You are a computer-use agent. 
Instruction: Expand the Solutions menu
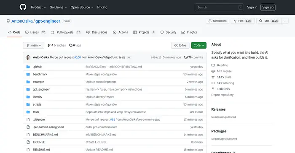58,7
